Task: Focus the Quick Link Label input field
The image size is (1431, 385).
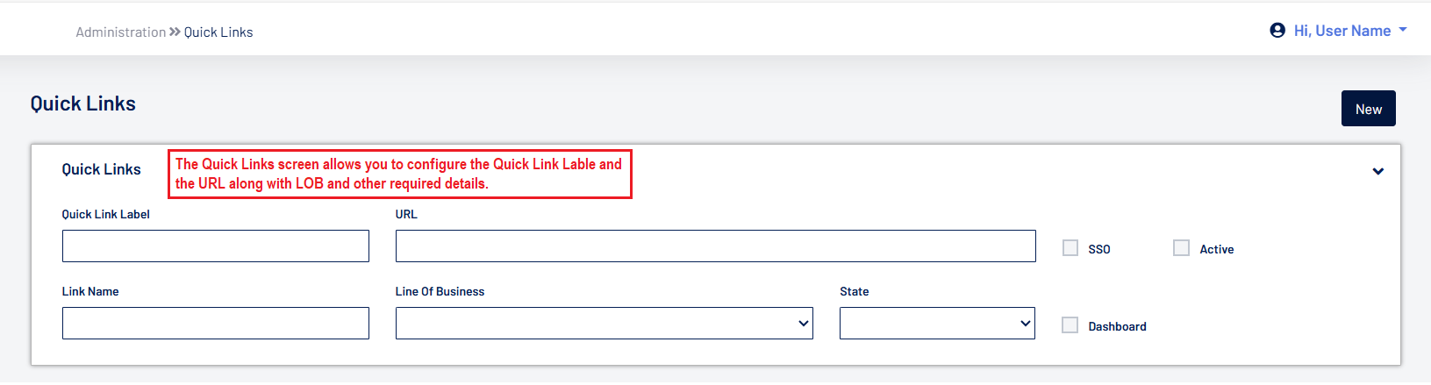Action: 215,246
